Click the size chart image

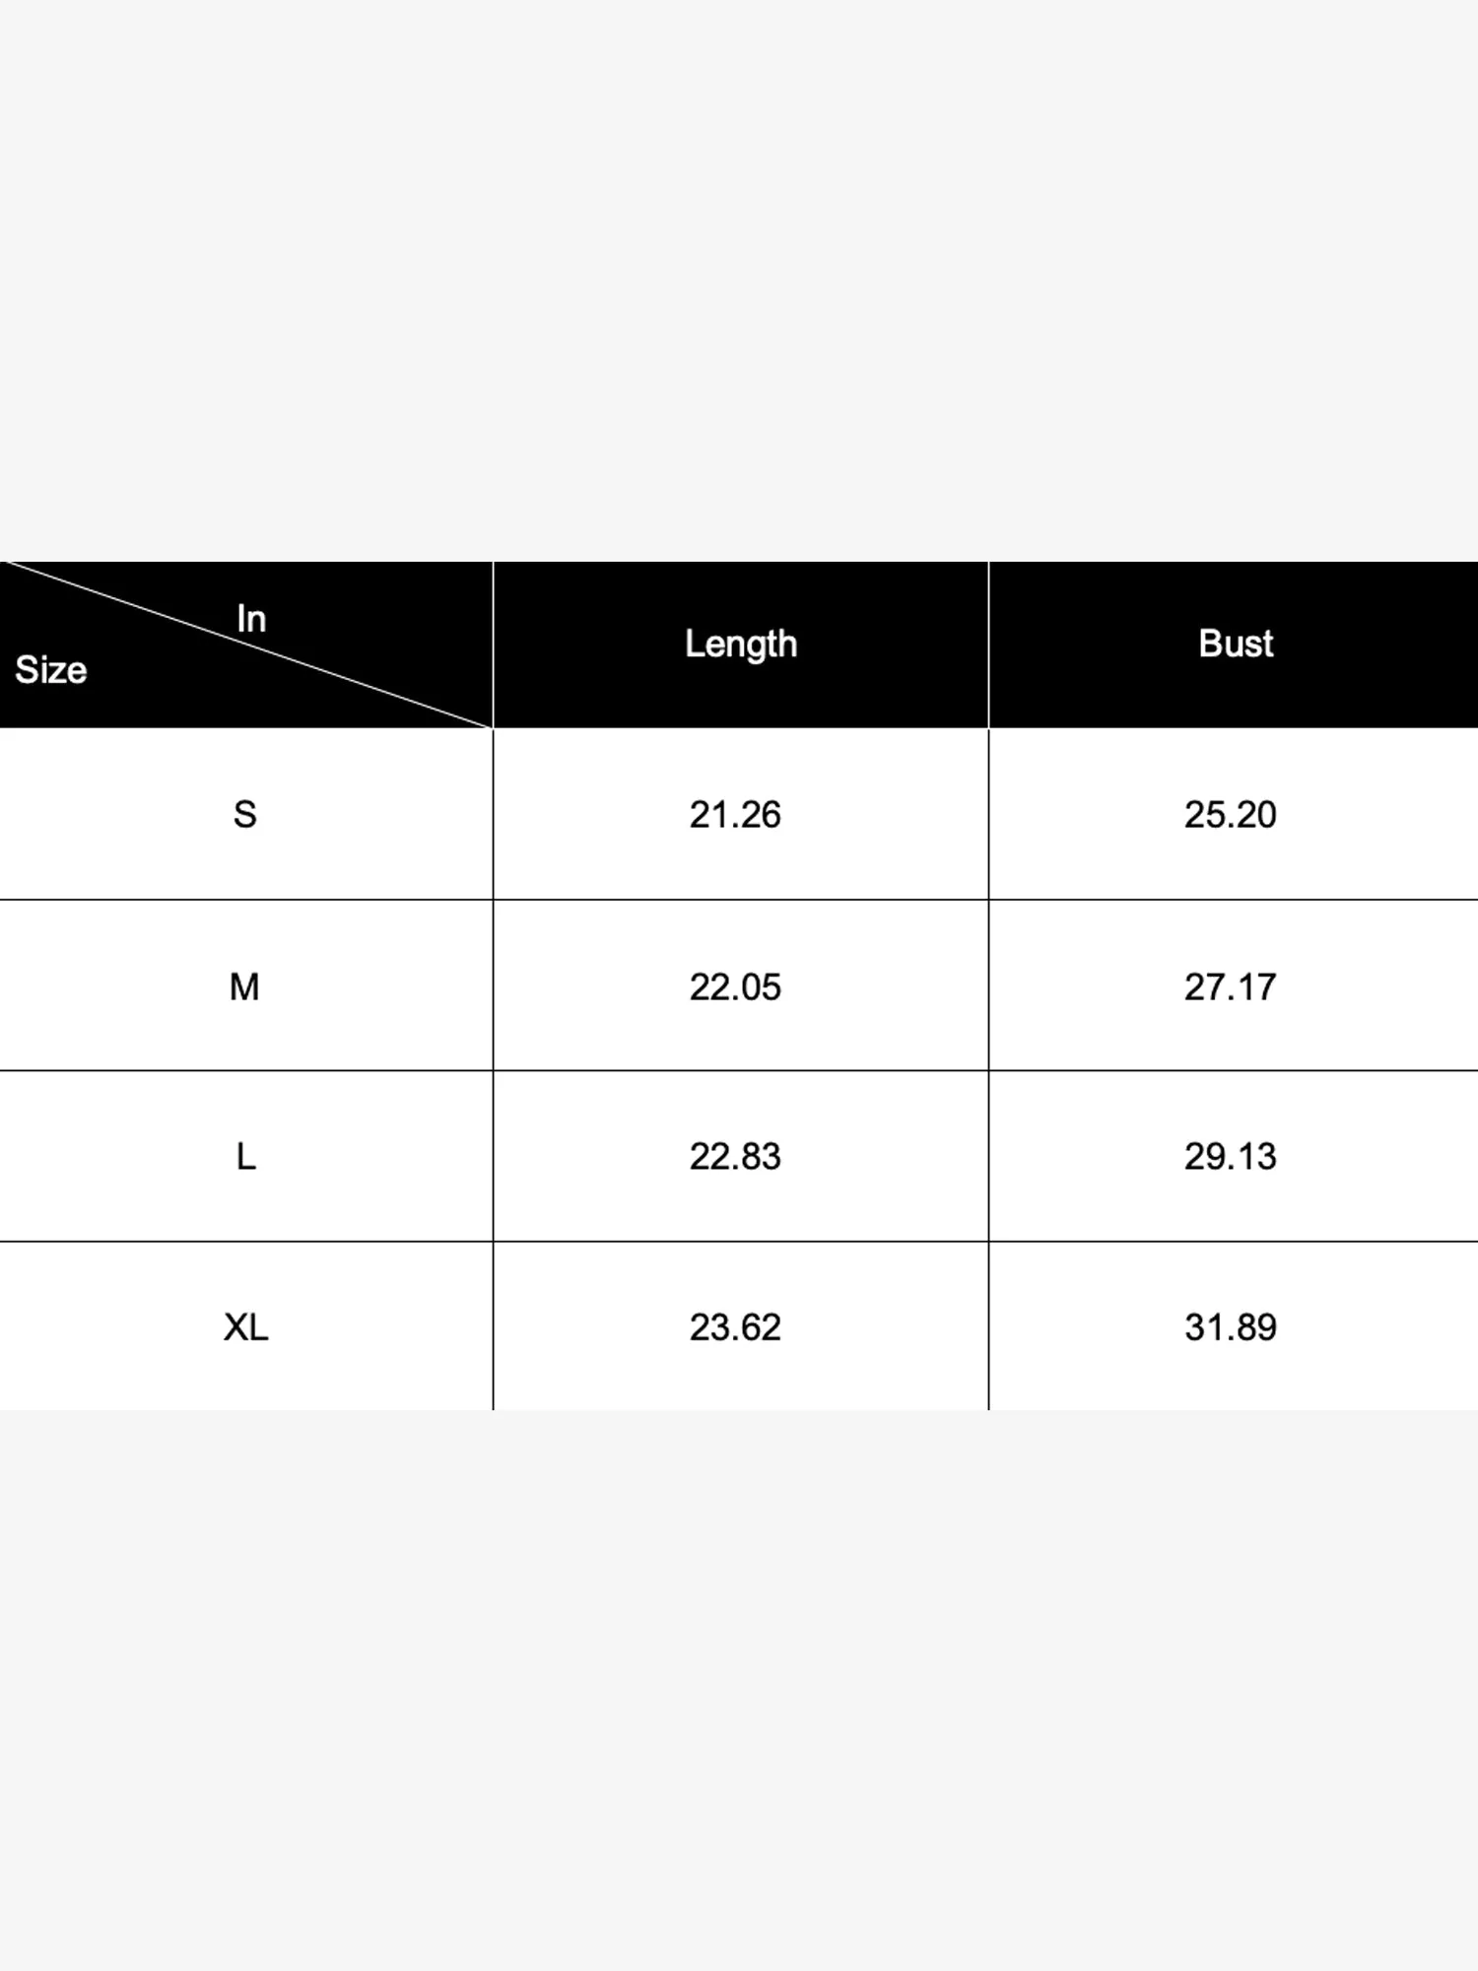click(x=739, y=985)
